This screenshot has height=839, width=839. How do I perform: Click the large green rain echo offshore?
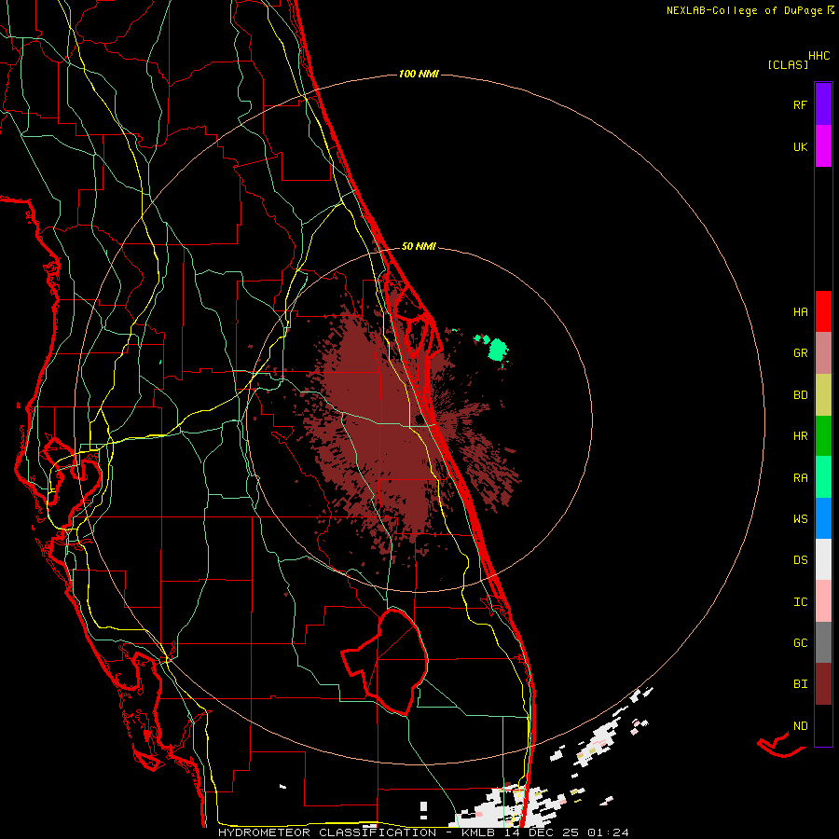click(x=498, y=350)
